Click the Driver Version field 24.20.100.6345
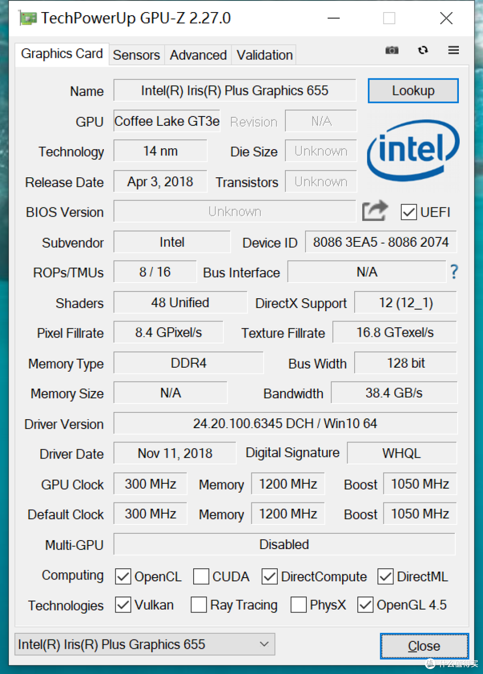 pos(285,423)
